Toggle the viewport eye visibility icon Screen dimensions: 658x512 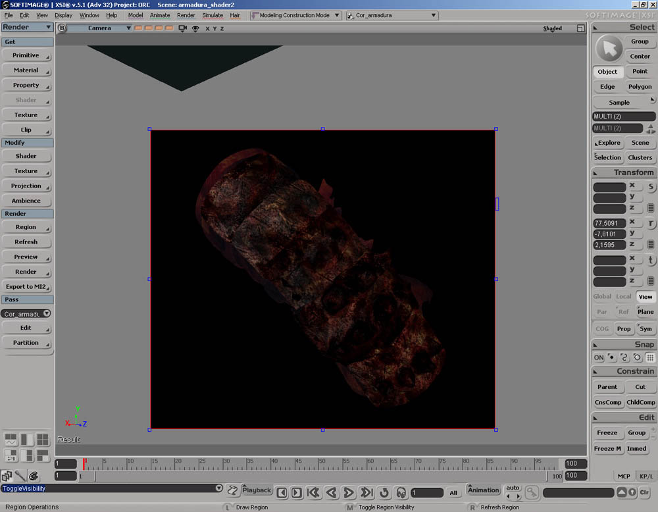195,28
